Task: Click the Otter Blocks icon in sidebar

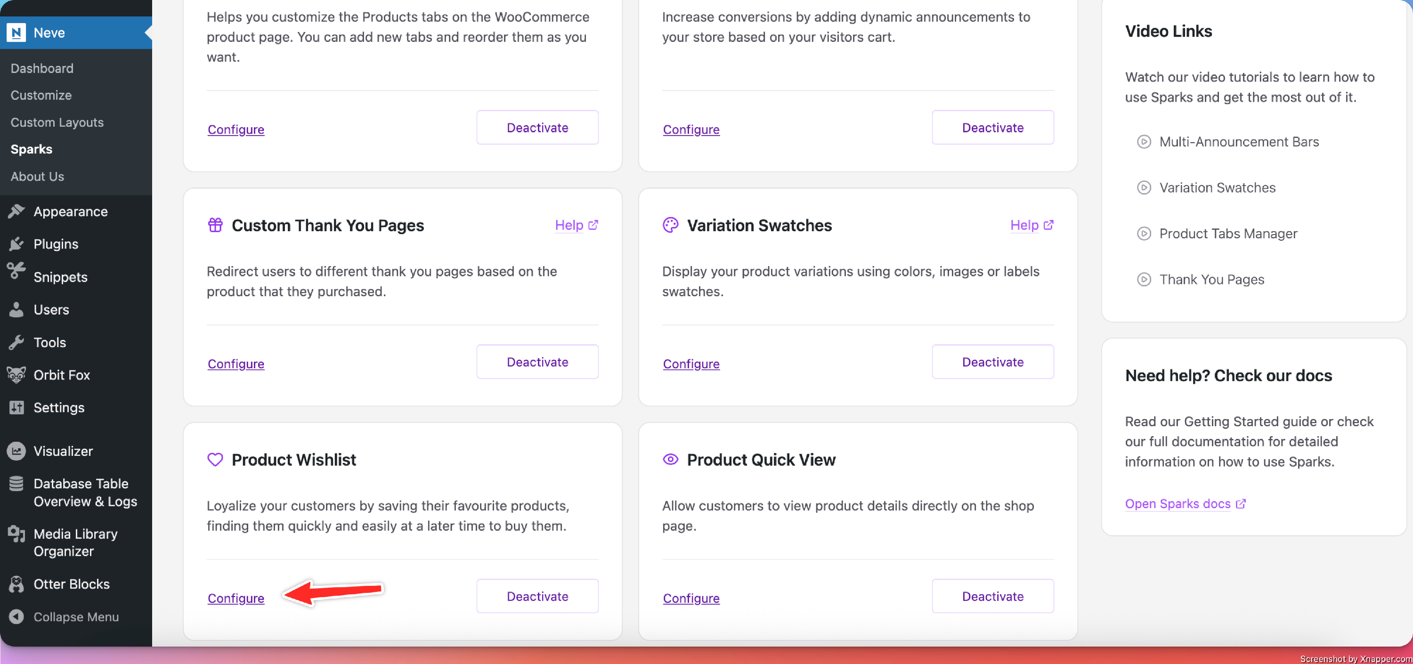Action: click(16, 584)
